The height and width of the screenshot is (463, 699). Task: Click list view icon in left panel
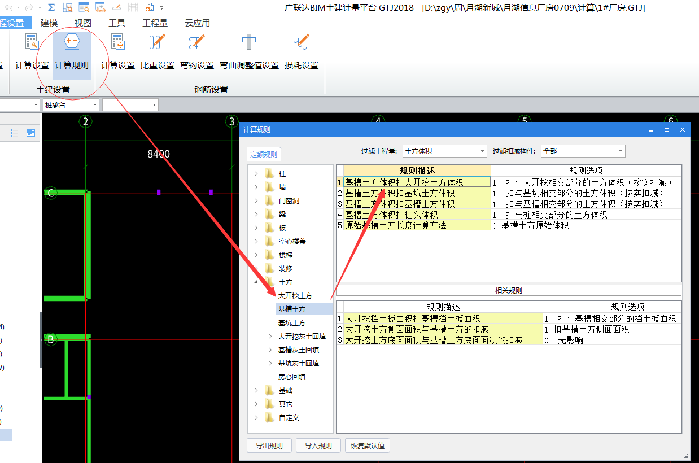(x=14, y=133)
